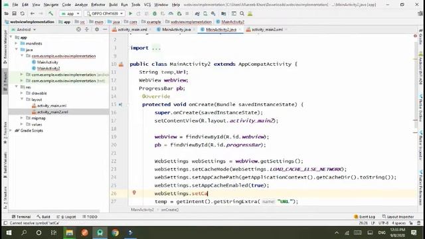Image resolution: width=425 pixels, height=239 pixels.
Task: Run the app with the green play icon
Action: [x=130, y=13]
